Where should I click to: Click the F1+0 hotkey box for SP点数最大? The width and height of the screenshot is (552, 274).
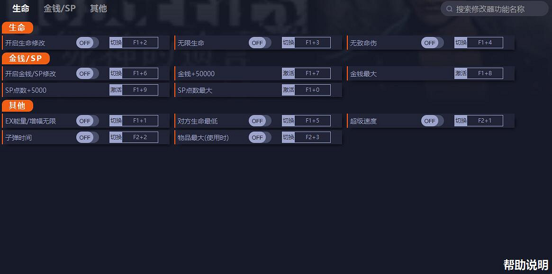(312, 90)
